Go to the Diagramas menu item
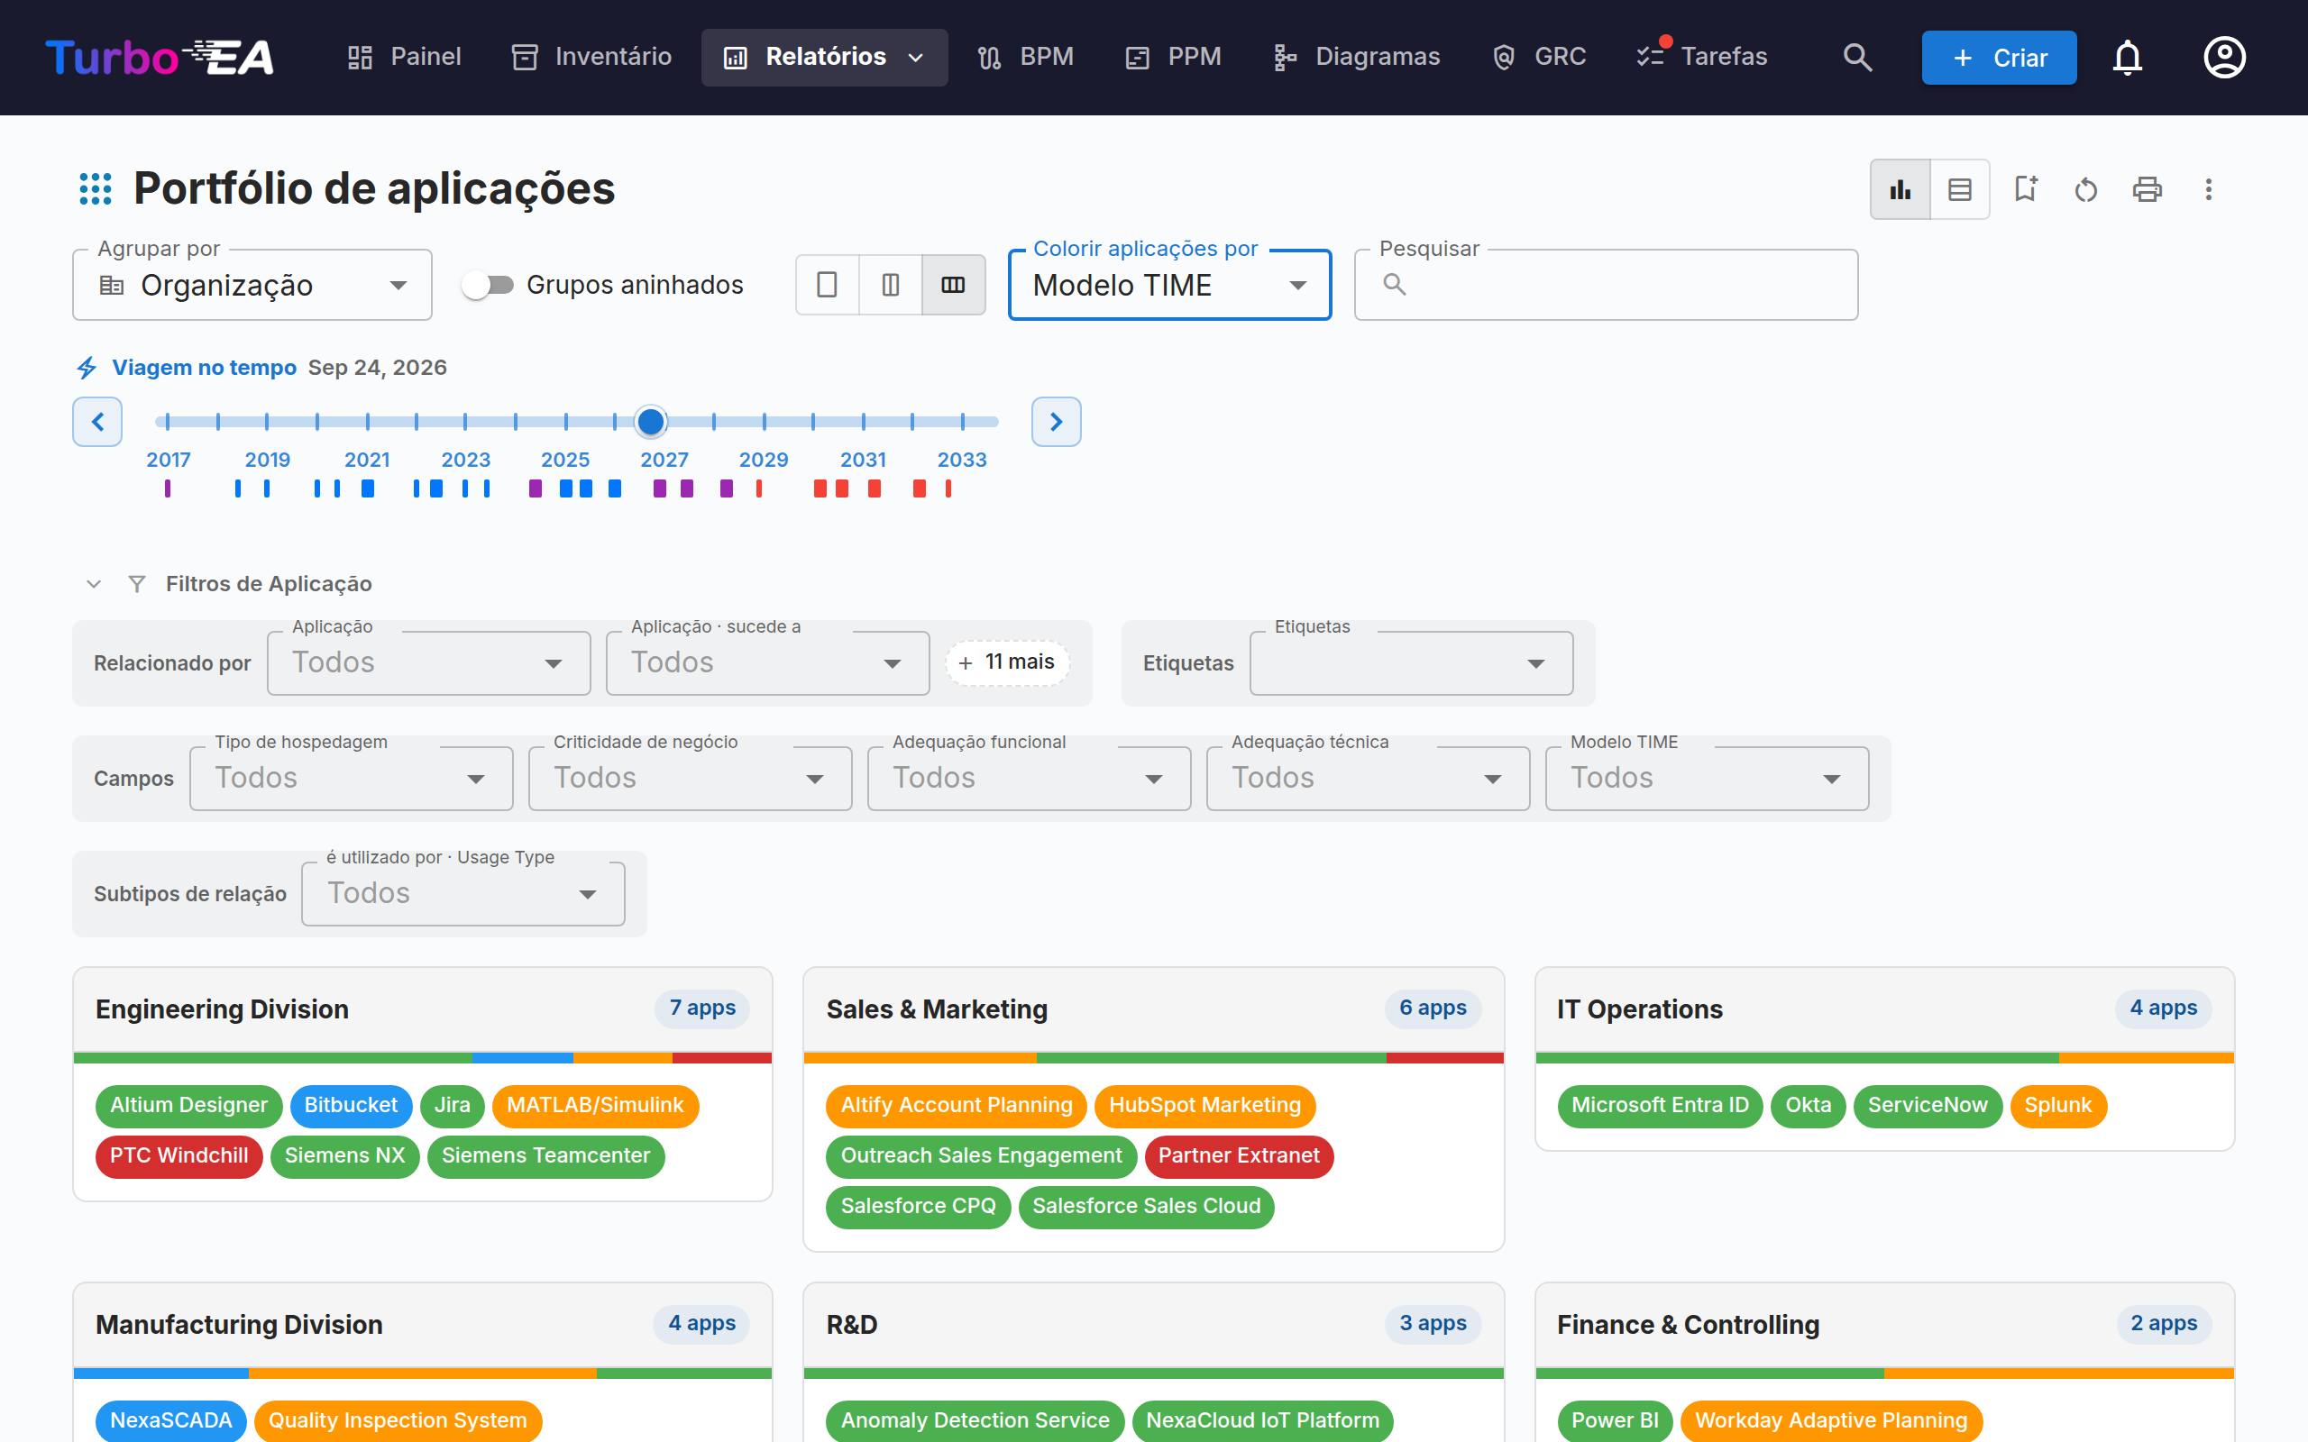This screenshot has height=1442, width=2308. pos(1356,57)
